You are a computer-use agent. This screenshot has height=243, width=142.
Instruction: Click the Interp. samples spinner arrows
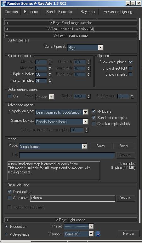click(50, 81)
